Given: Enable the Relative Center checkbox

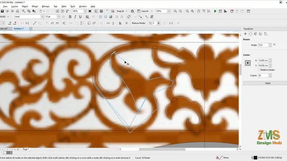Looking at the screenshot, I should point(259,70).
